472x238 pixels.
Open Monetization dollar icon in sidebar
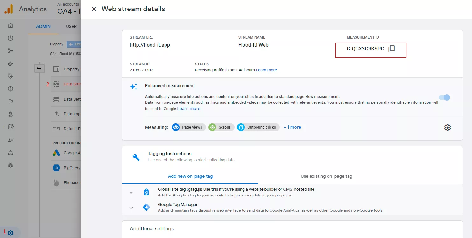[x=11, y=89]
